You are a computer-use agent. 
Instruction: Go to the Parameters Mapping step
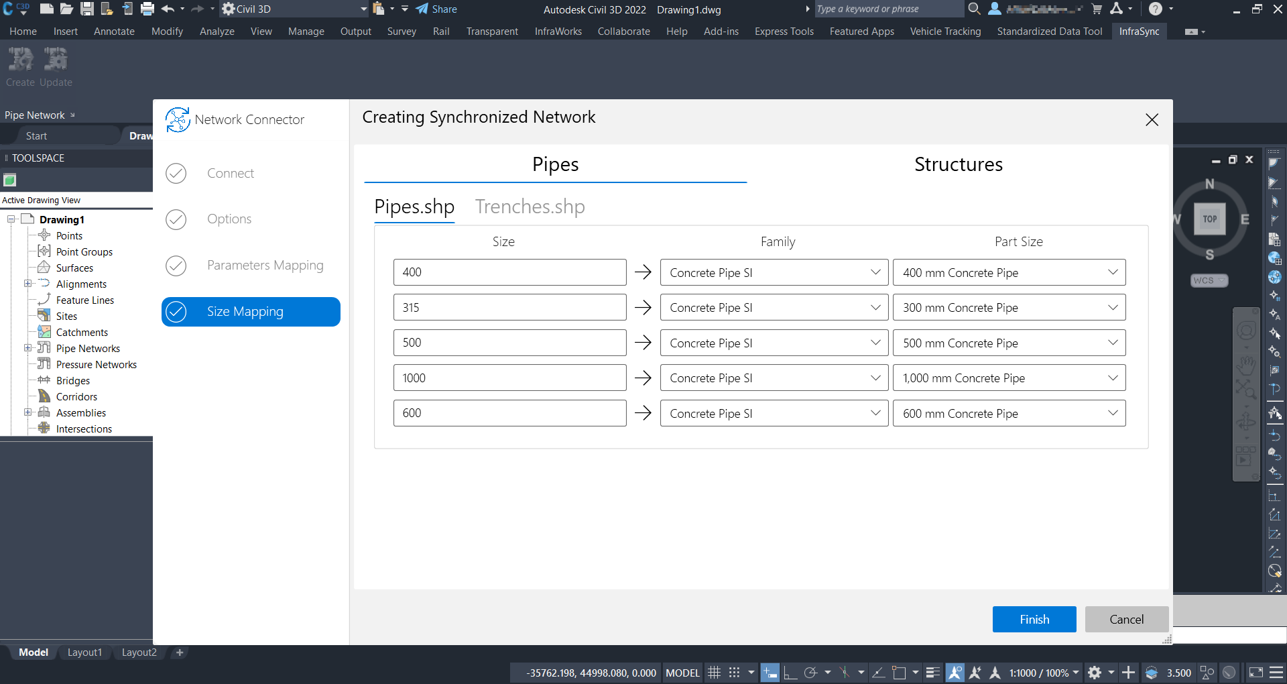click(265, 266)
